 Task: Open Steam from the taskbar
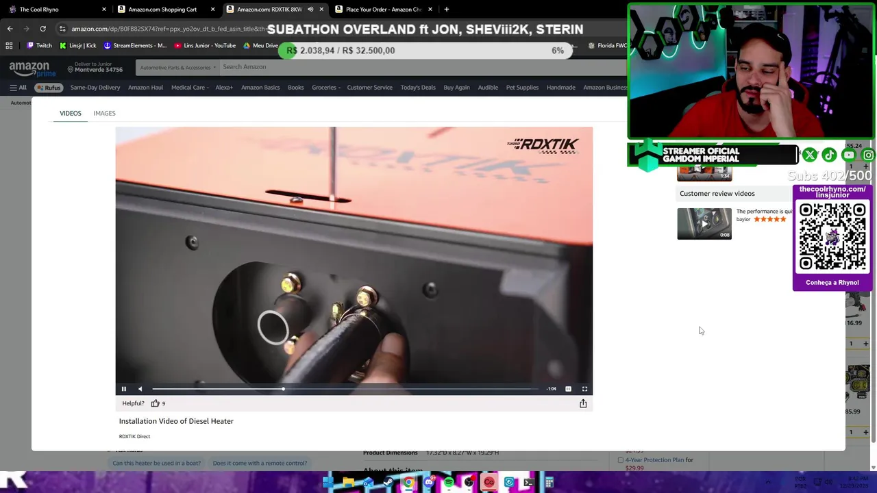(388, 483)
